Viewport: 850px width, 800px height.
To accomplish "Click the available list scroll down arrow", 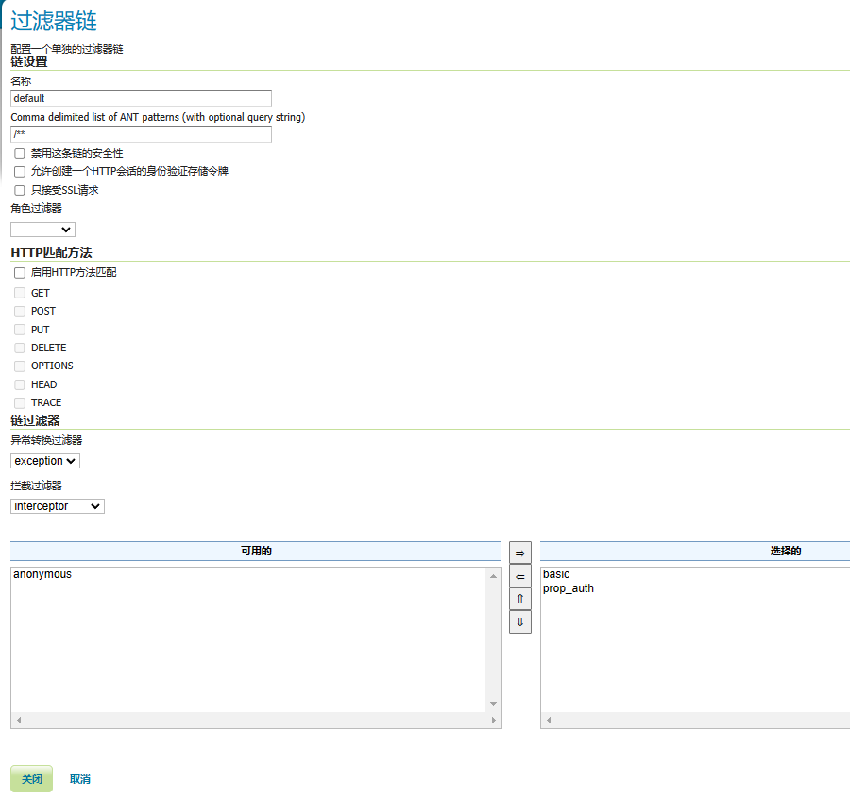I will (x=493, y=704).
